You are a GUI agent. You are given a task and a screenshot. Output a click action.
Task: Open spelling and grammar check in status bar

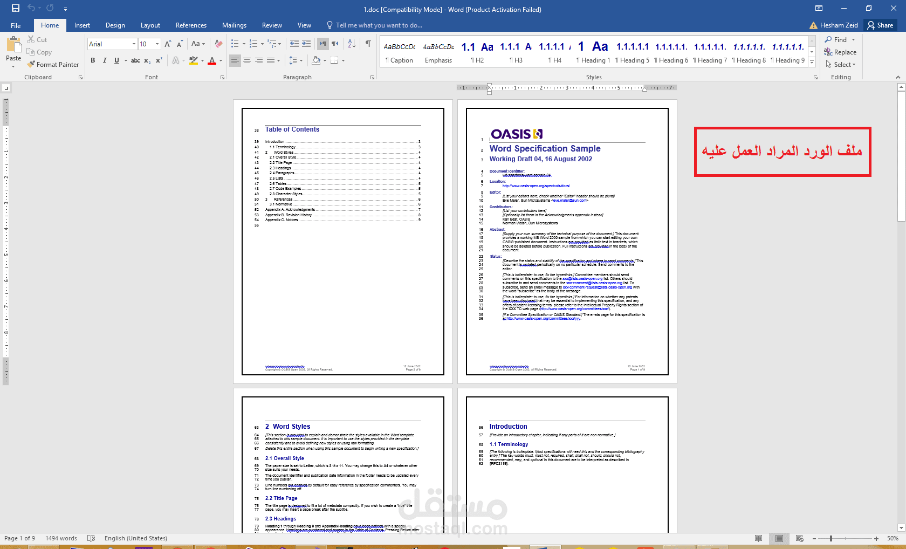[x=91, y=538]
